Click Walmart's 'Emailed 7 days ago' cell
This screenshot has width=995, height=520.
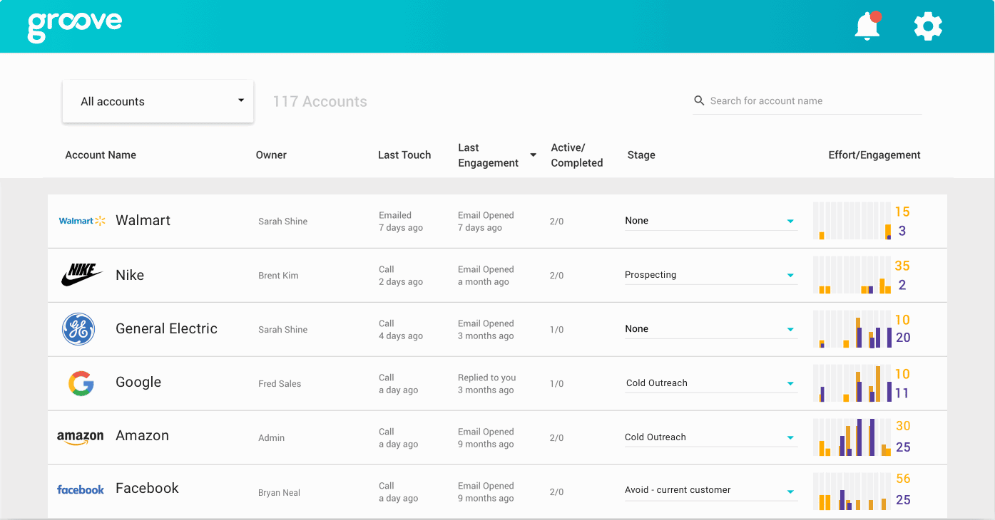[x=401, y=222]
